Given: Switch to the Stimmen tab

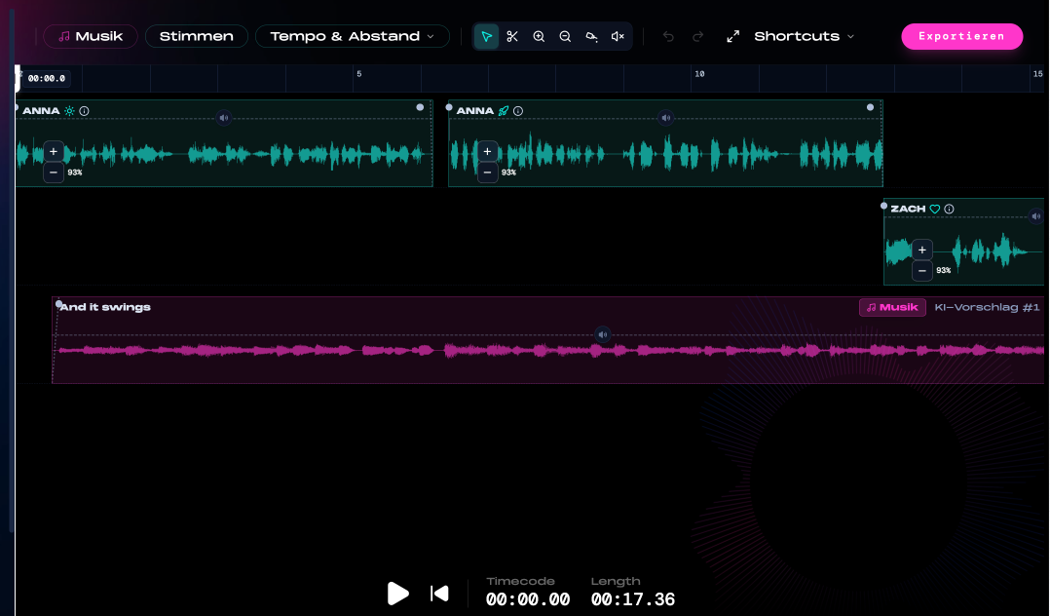Looking at the screenshot, I should [196, 35].
